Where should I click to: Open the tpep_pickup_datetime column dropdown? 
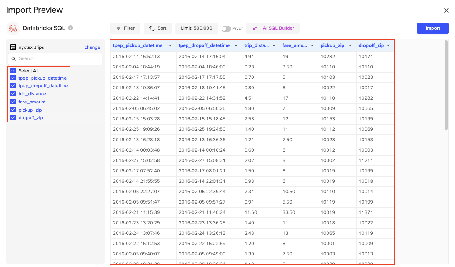pyautogui.click(x=170, y=45)
